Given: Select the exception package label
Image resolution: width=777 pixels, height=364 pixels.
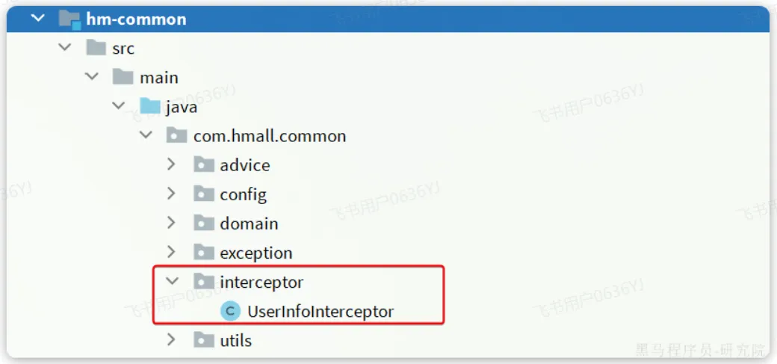Looking at the screenshot, I should [256, 253].
